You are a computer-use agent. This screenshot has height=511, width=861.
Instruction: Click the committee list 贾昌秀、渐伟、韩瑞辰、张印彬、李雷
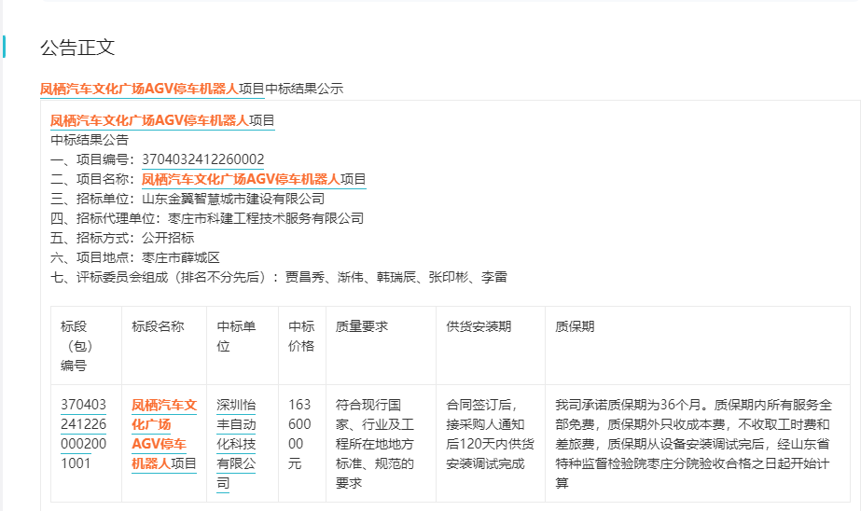(396, 277)
